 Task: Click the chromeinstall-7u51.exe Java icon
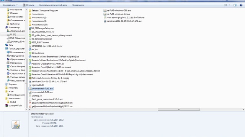coord(30,92)
